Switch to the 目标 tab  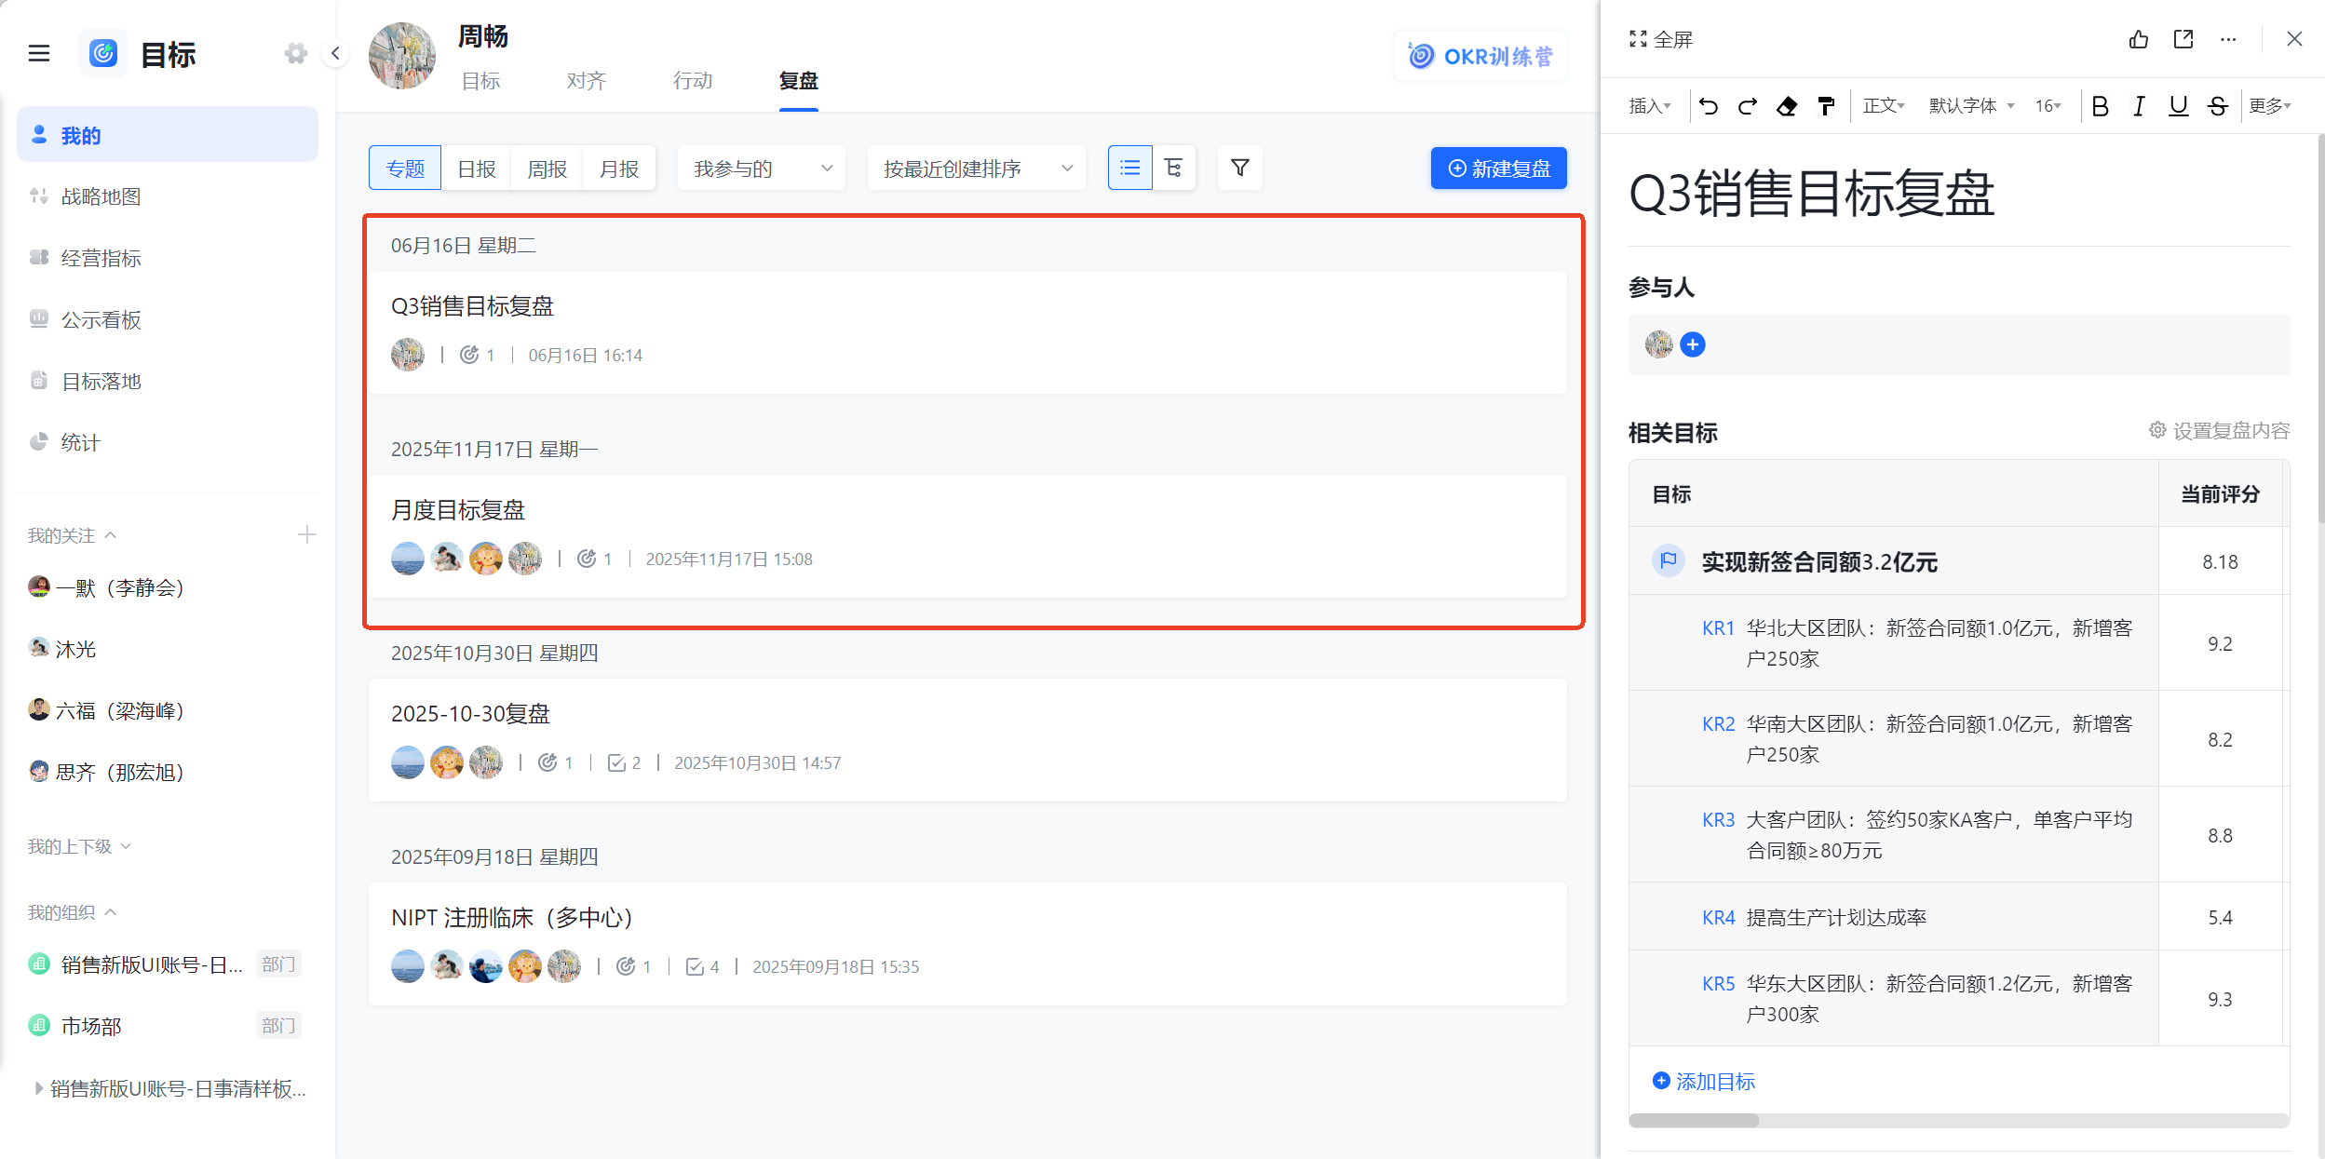480,81
